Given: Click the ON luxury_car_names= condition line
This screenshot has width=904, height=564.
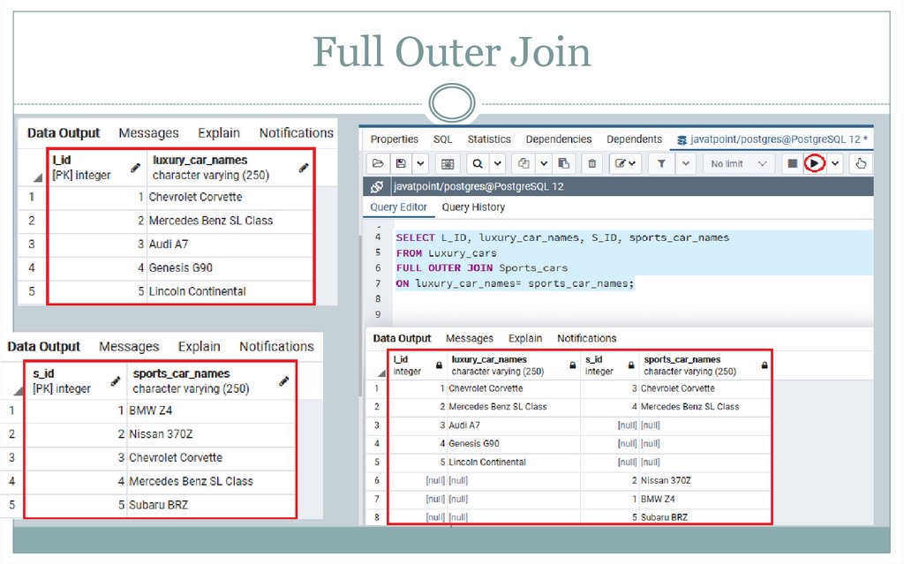Looking at the screenshot, I should coord(515,283).
